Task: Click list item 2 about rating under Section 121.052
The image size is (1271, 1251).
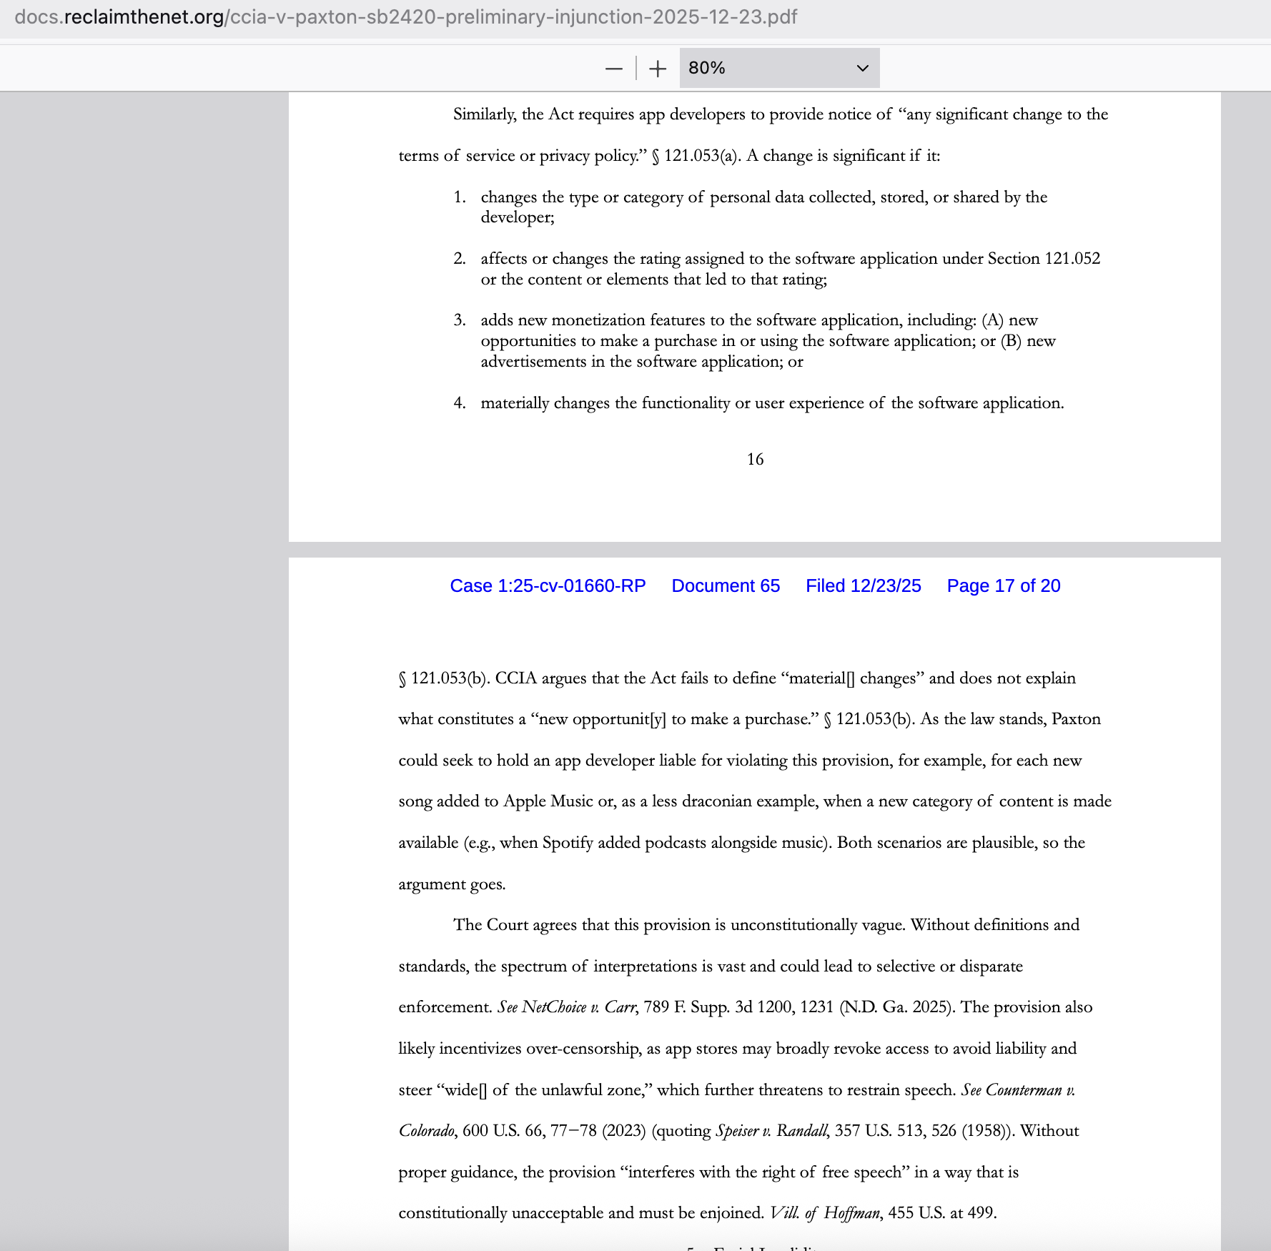Action: (777, 269)
